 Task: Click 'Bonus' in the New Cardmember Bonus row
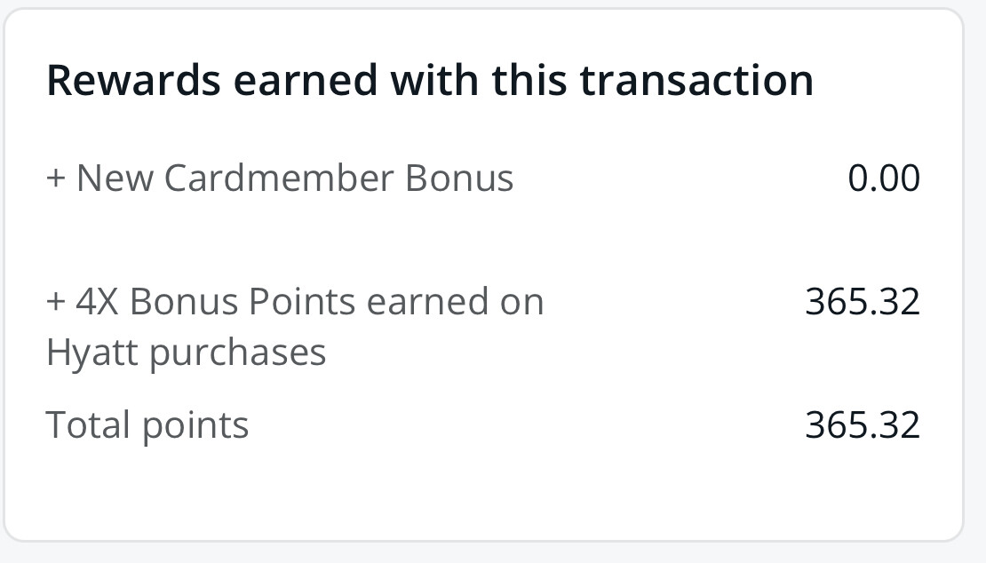pyautogui.click(x=459, y=178)
